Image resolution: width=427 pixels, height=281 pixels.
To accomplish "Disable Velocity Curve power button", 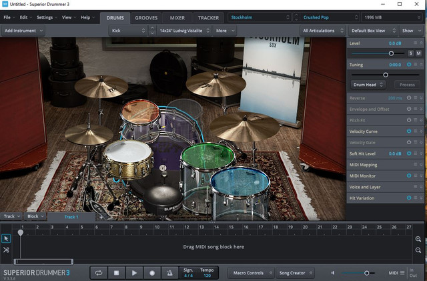I will coord(409,131).
